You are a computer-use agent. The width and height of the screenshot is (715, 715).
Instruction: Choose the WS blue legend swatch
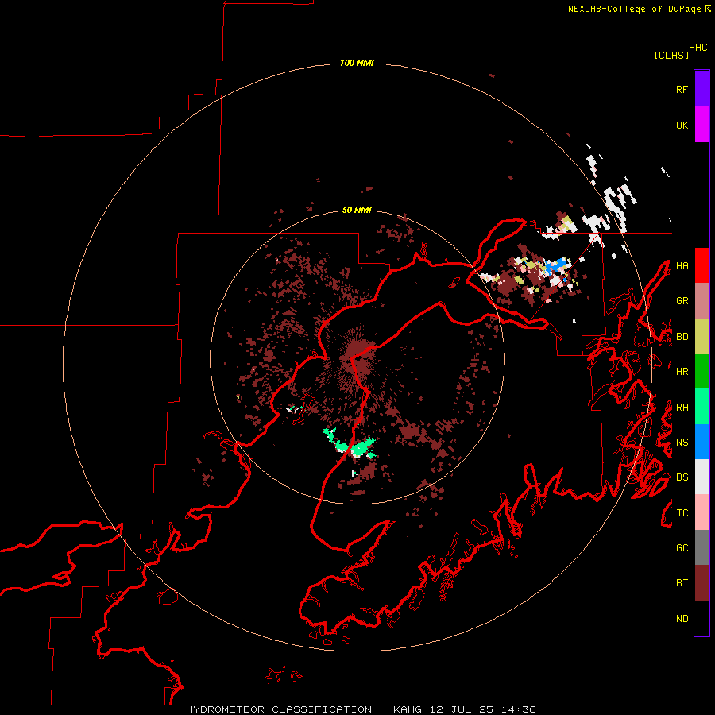pyautogui.click(x=701, y=442)
